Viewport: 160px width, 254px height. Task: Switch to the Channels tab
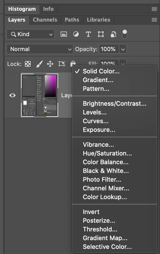45,20
